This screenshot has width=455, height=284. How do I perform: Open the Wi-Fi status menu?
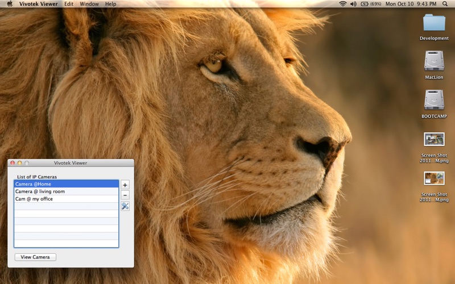tap(343, 4)
